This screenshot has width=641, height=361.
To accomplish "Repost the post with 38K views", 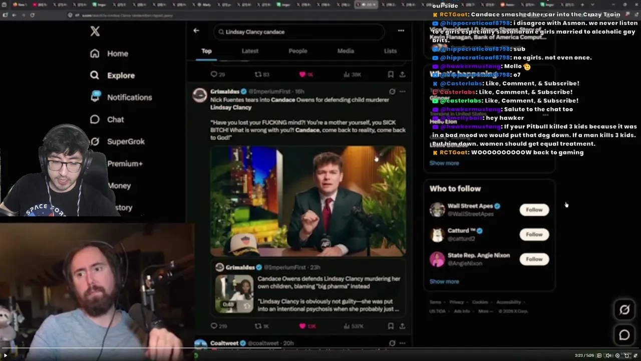I will click(262, 74).
